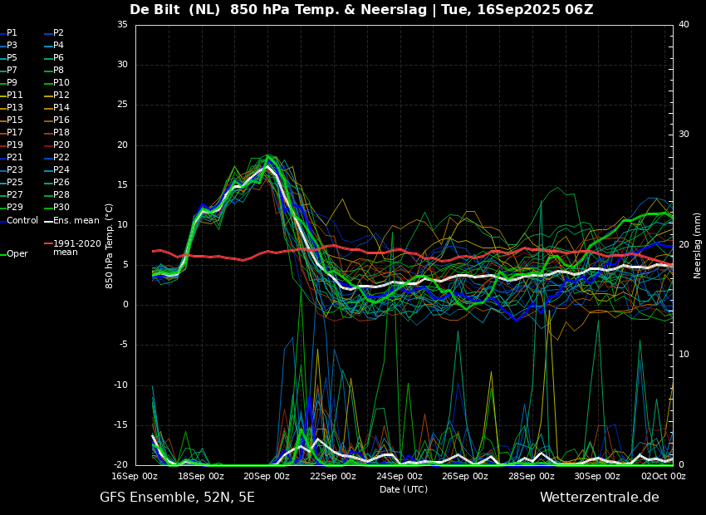Click the P1 legend entry
Image resolution: width=706 pixels, height=515 pixels.
pos(8,33)
